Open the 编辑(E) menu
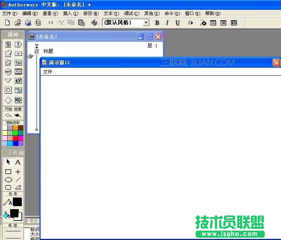Screen dimensions: 281x240 pos(30,14)
